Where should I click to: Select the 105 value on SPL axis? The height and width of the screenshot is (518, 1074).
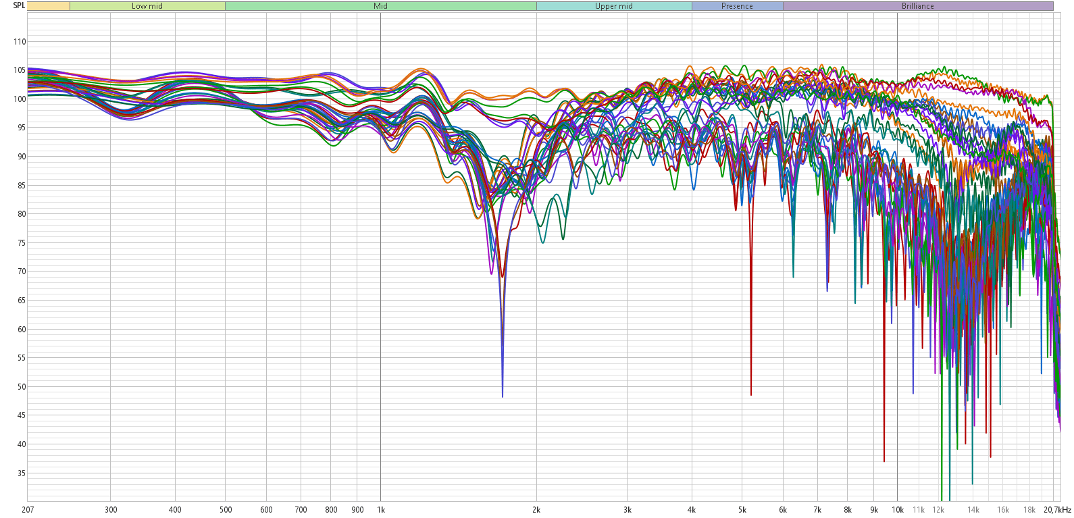[20, 70]
